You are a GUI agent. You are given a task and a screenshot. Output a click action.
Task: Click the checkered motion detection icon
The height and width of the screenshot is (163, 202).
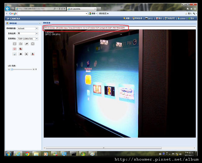27,54
